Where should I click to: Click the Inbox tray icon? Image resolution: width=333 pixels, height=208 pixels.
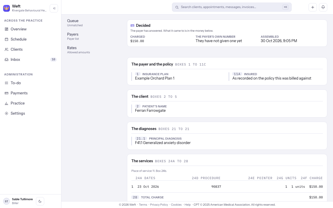coord(7,60)
